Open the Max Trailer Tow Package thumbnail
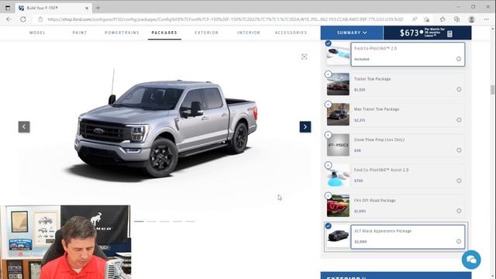The width and height of the screenshot is (496, 279). (338, 115)
